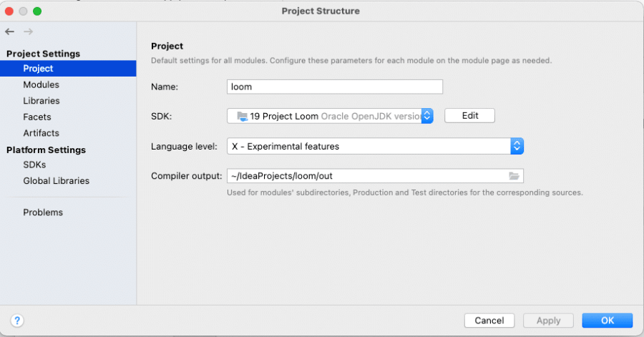
Task: Select Artifacts in the sidebar
Action: [41, 133]
